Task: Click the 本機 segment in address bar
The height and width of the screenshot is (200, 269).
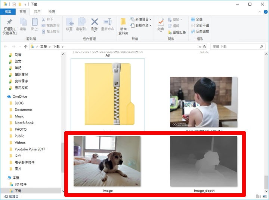Action: pyautogui.click(x=43, y=46)
